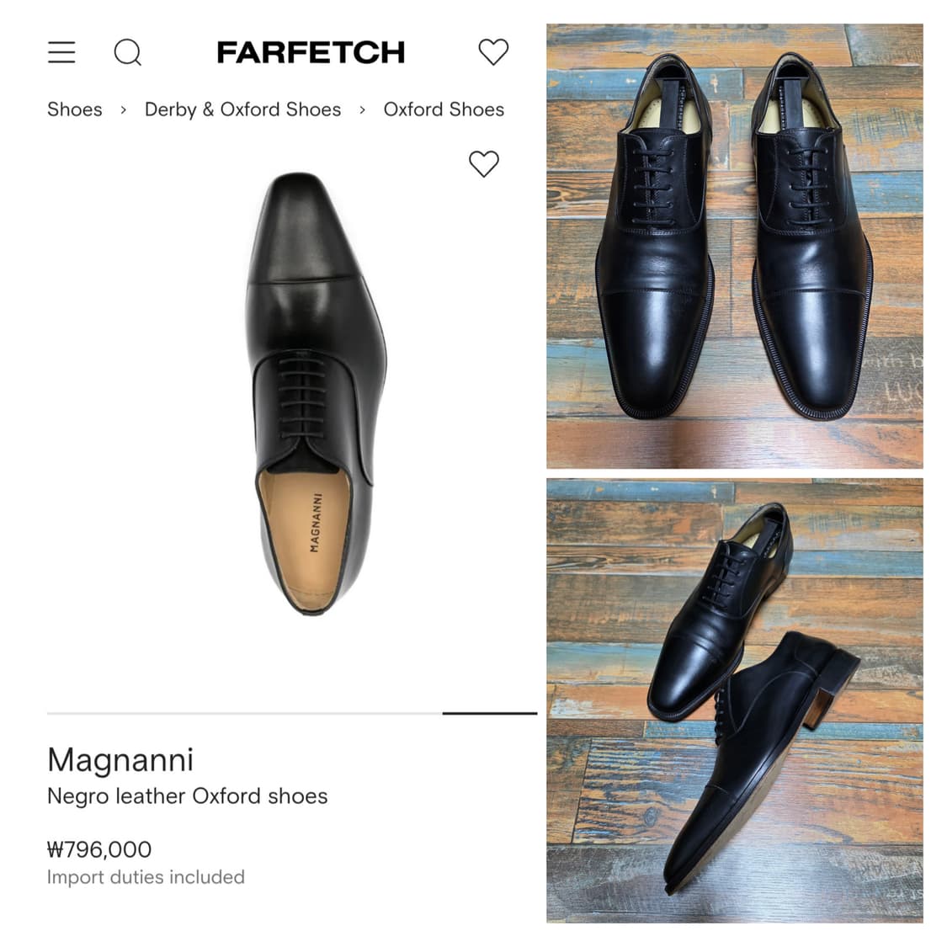Click chevron after Derby & Oxford Shoes

362,110
